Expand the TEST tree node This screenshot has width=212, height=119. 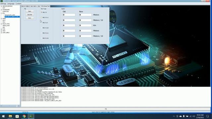pyautogui.click(x=1, y=31)
